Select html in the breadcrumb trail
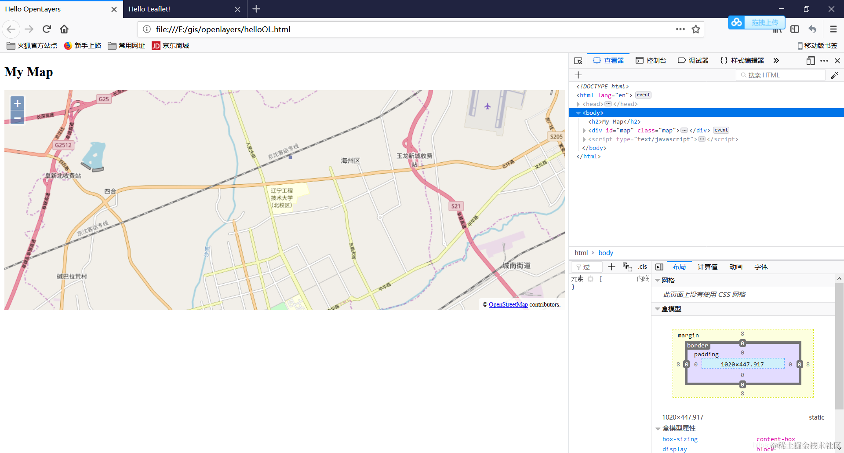Image resolution: width=844 pixels, height=453 pixels. (581, 253)
